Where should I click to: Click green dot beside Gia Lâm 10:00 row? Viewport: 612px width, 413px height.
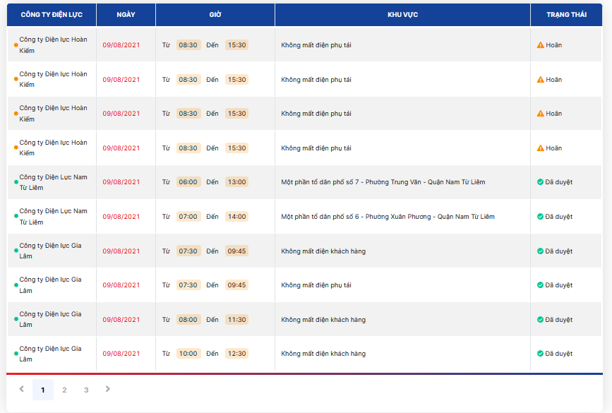coord(16,354)
